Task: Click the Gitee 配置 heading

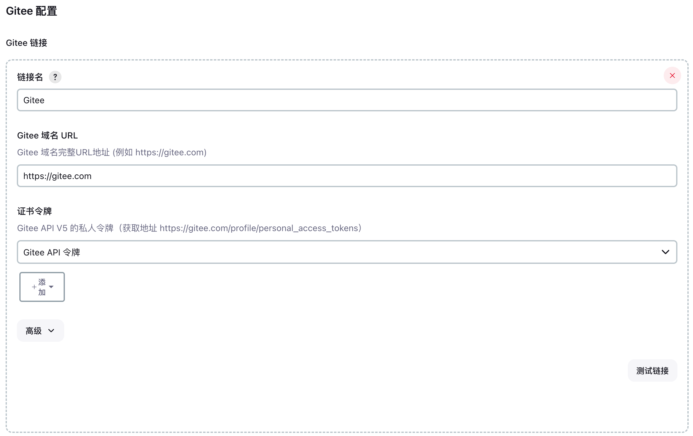Action: pyautogui.click(x=31, y=11)
